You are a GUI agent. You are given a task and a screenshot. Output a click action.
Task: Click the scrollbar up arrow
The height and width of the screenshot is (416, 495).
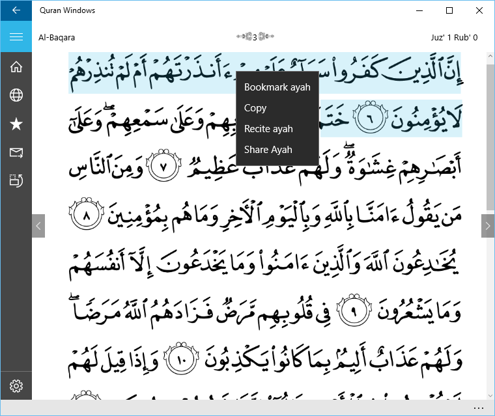[490, 56]
